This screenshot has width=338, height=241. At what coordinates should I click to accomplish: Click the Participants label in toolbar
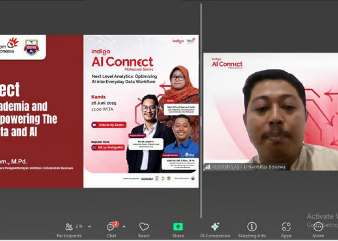click(x=69, y=236)
